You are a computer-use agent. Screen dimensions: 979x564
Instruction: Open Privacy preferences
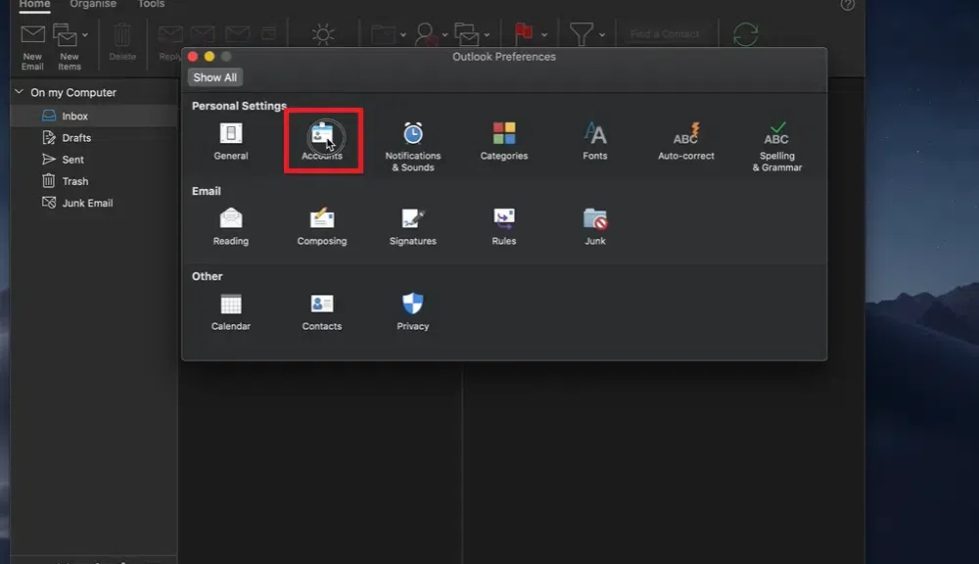413,311
